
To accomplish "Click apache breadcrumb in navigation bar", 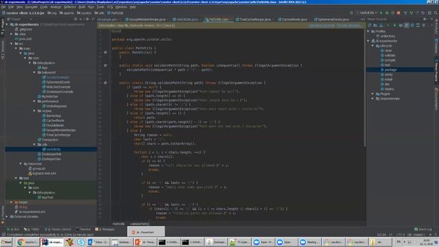I will pyautogui.click(x=67, y=13).
